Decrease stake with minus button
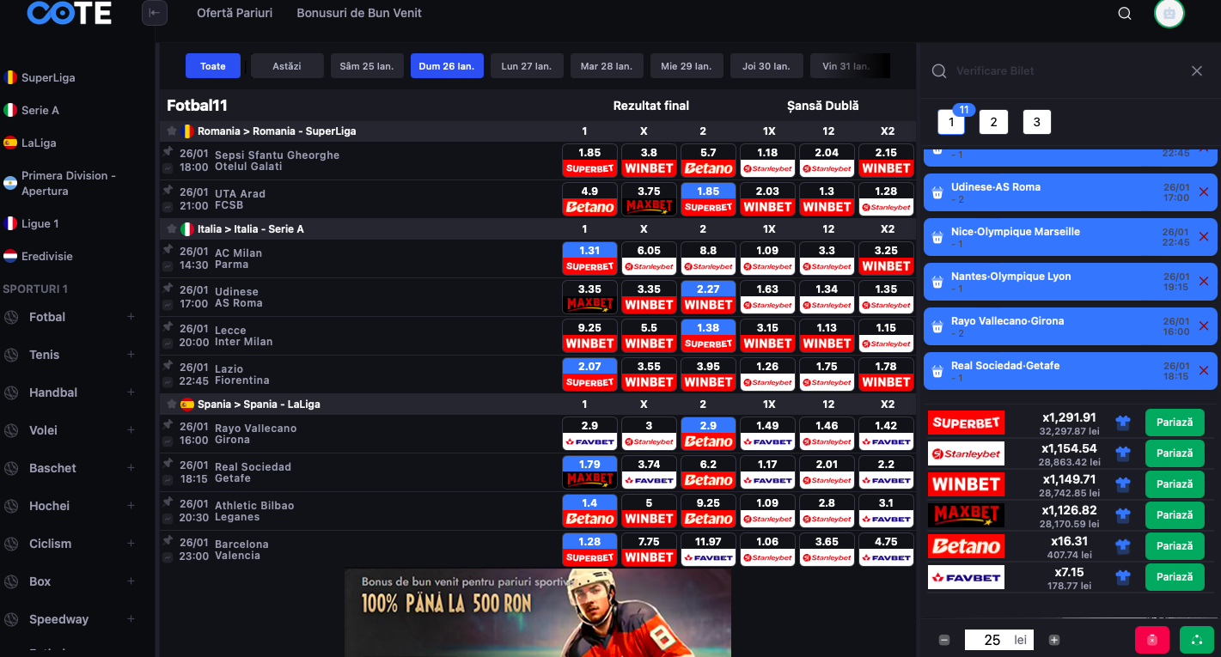 coord(944,640)
